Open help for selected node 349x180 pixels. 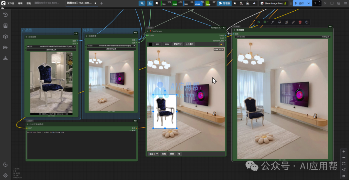307,22
